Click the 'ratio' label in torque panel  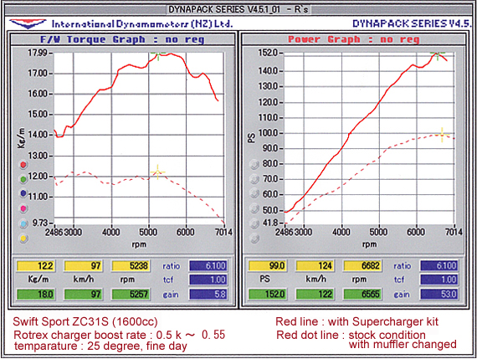(172, 266)
